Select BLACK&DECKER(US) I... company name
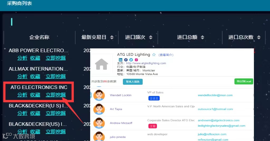 pyautogui.click(x=38, y=124)
